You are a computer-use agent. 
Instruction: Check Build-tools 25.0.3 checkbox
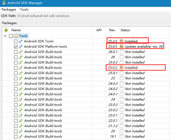point(16,62)
